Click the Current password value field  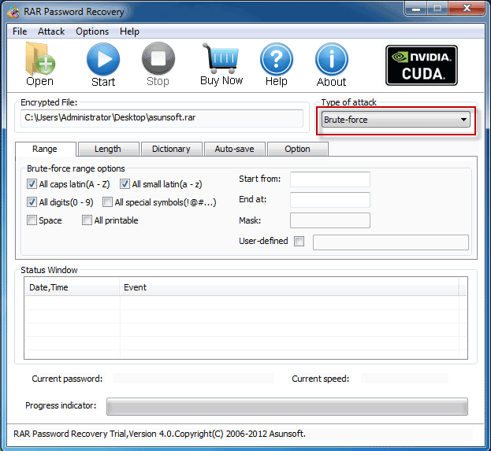pos(193,379)
